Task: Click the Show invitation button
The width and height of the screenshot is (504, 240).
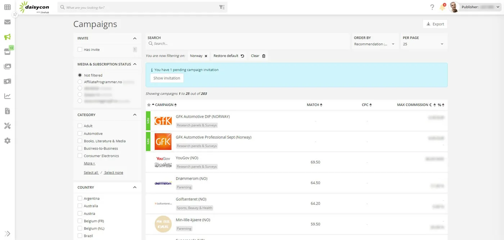Action: (167, 78)
